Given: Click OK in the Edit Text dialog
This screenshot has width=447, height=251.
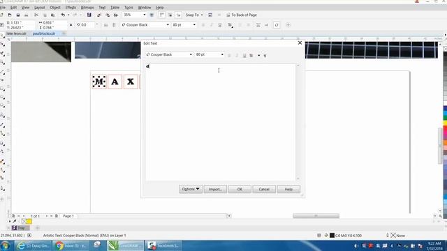Looking at the screenshot, I should point(240,189).
